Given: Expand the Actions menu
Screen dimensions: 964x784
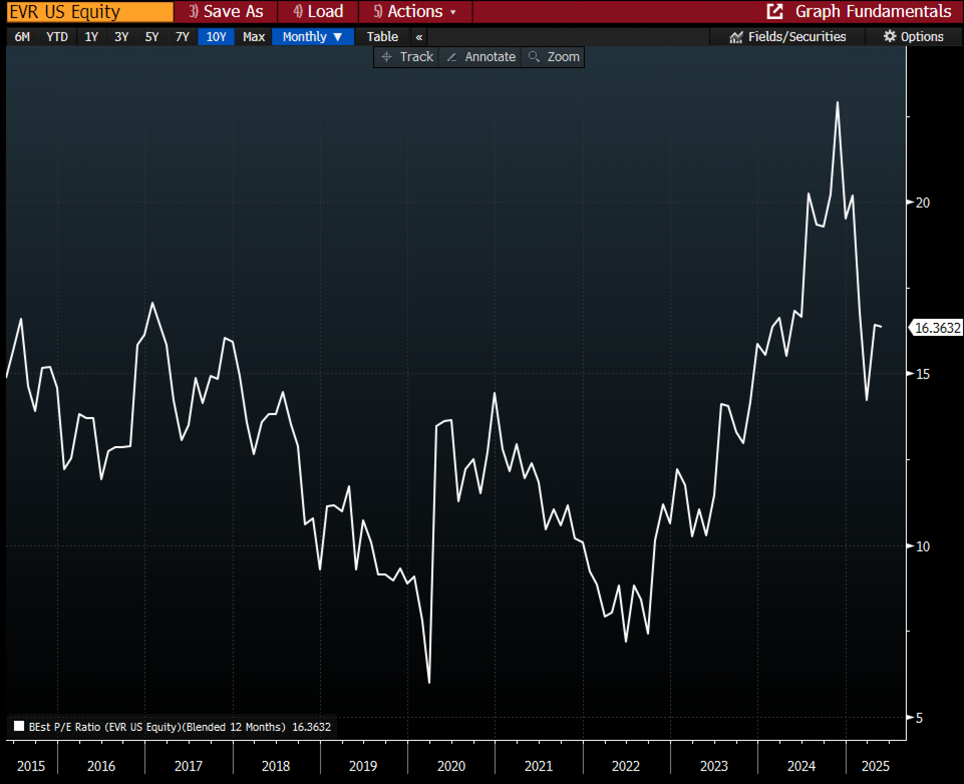Looking at the screenshot, I should [x=415, y=11].
